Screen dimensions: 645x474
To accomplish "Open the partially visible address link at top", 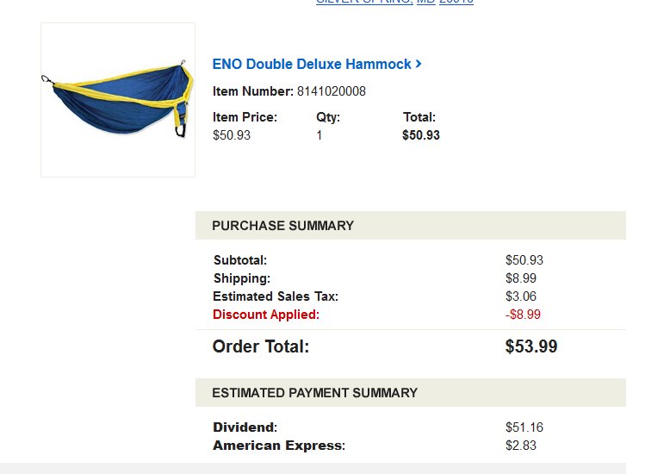I will (394, 2).
